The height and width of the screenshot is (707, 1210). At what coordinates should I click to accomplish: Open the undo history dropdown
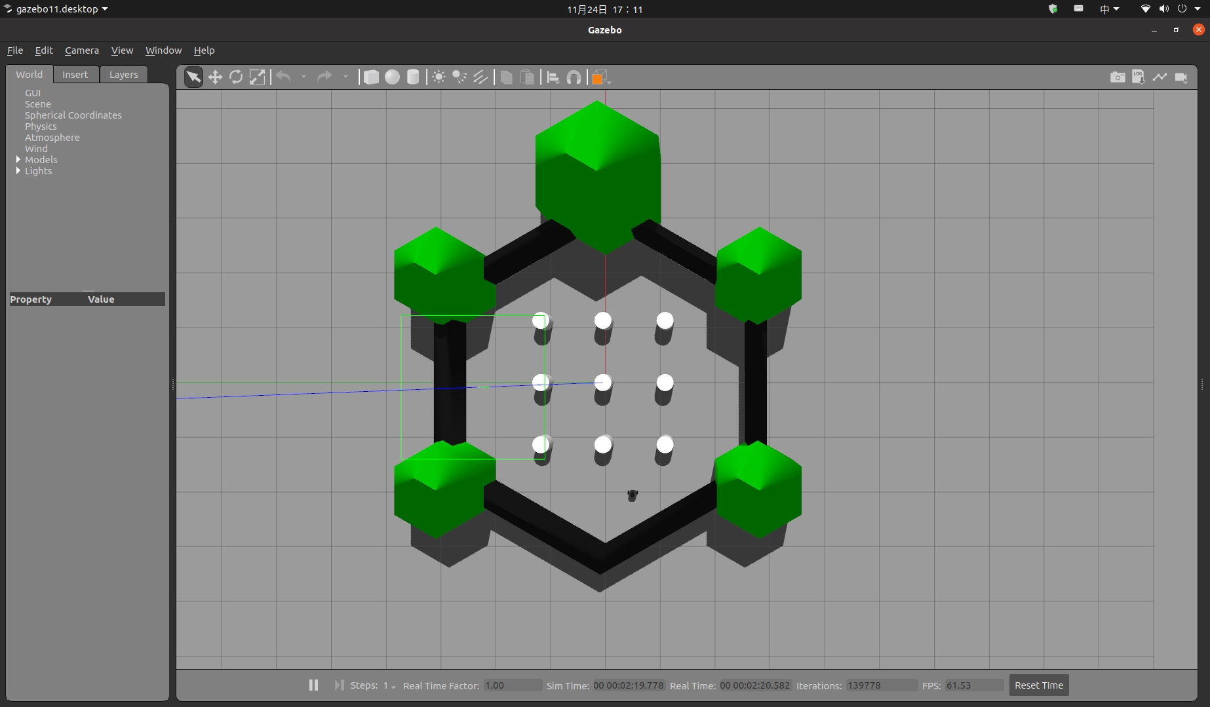[303, 77]
